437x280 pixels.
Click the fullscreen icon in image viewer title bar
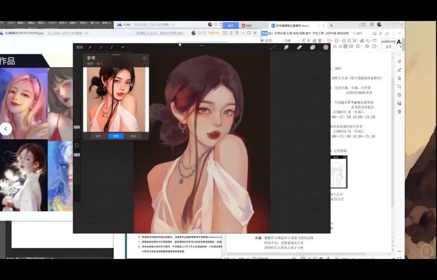225,33
